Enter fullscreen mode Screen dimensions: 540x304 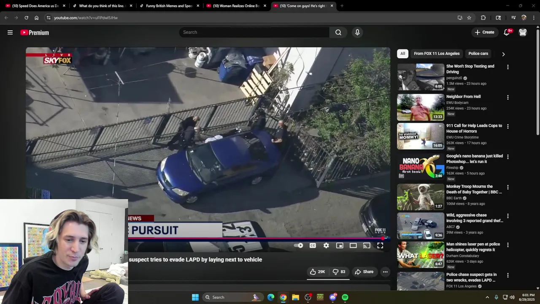tap(380, 245)
